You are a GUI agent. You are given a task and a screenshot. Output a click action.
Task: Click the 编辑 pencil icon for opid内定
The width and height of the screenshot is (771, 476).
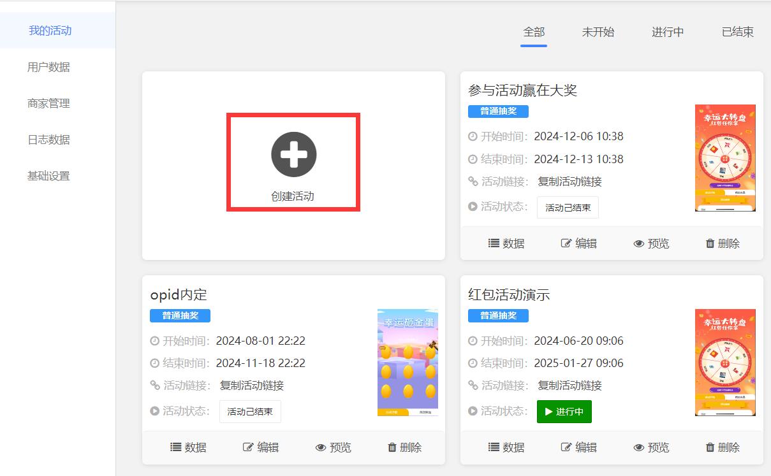click(247, 447)
